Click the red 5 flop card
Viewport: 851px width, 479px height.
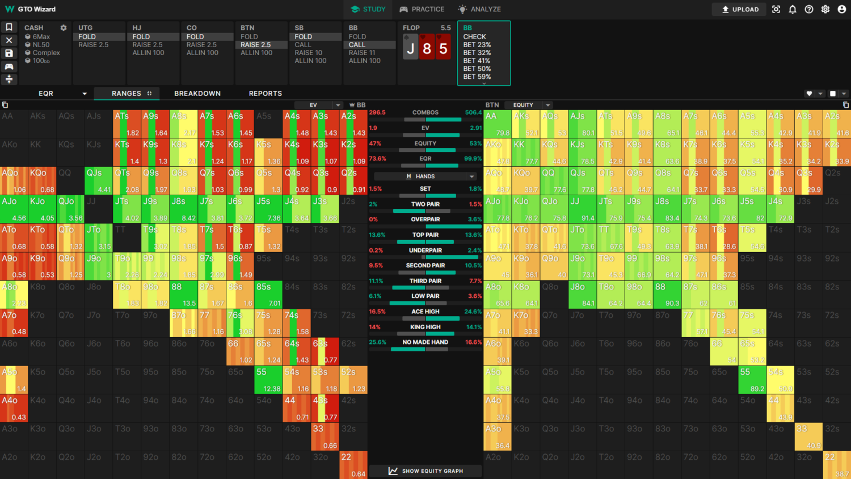point(443,48)
